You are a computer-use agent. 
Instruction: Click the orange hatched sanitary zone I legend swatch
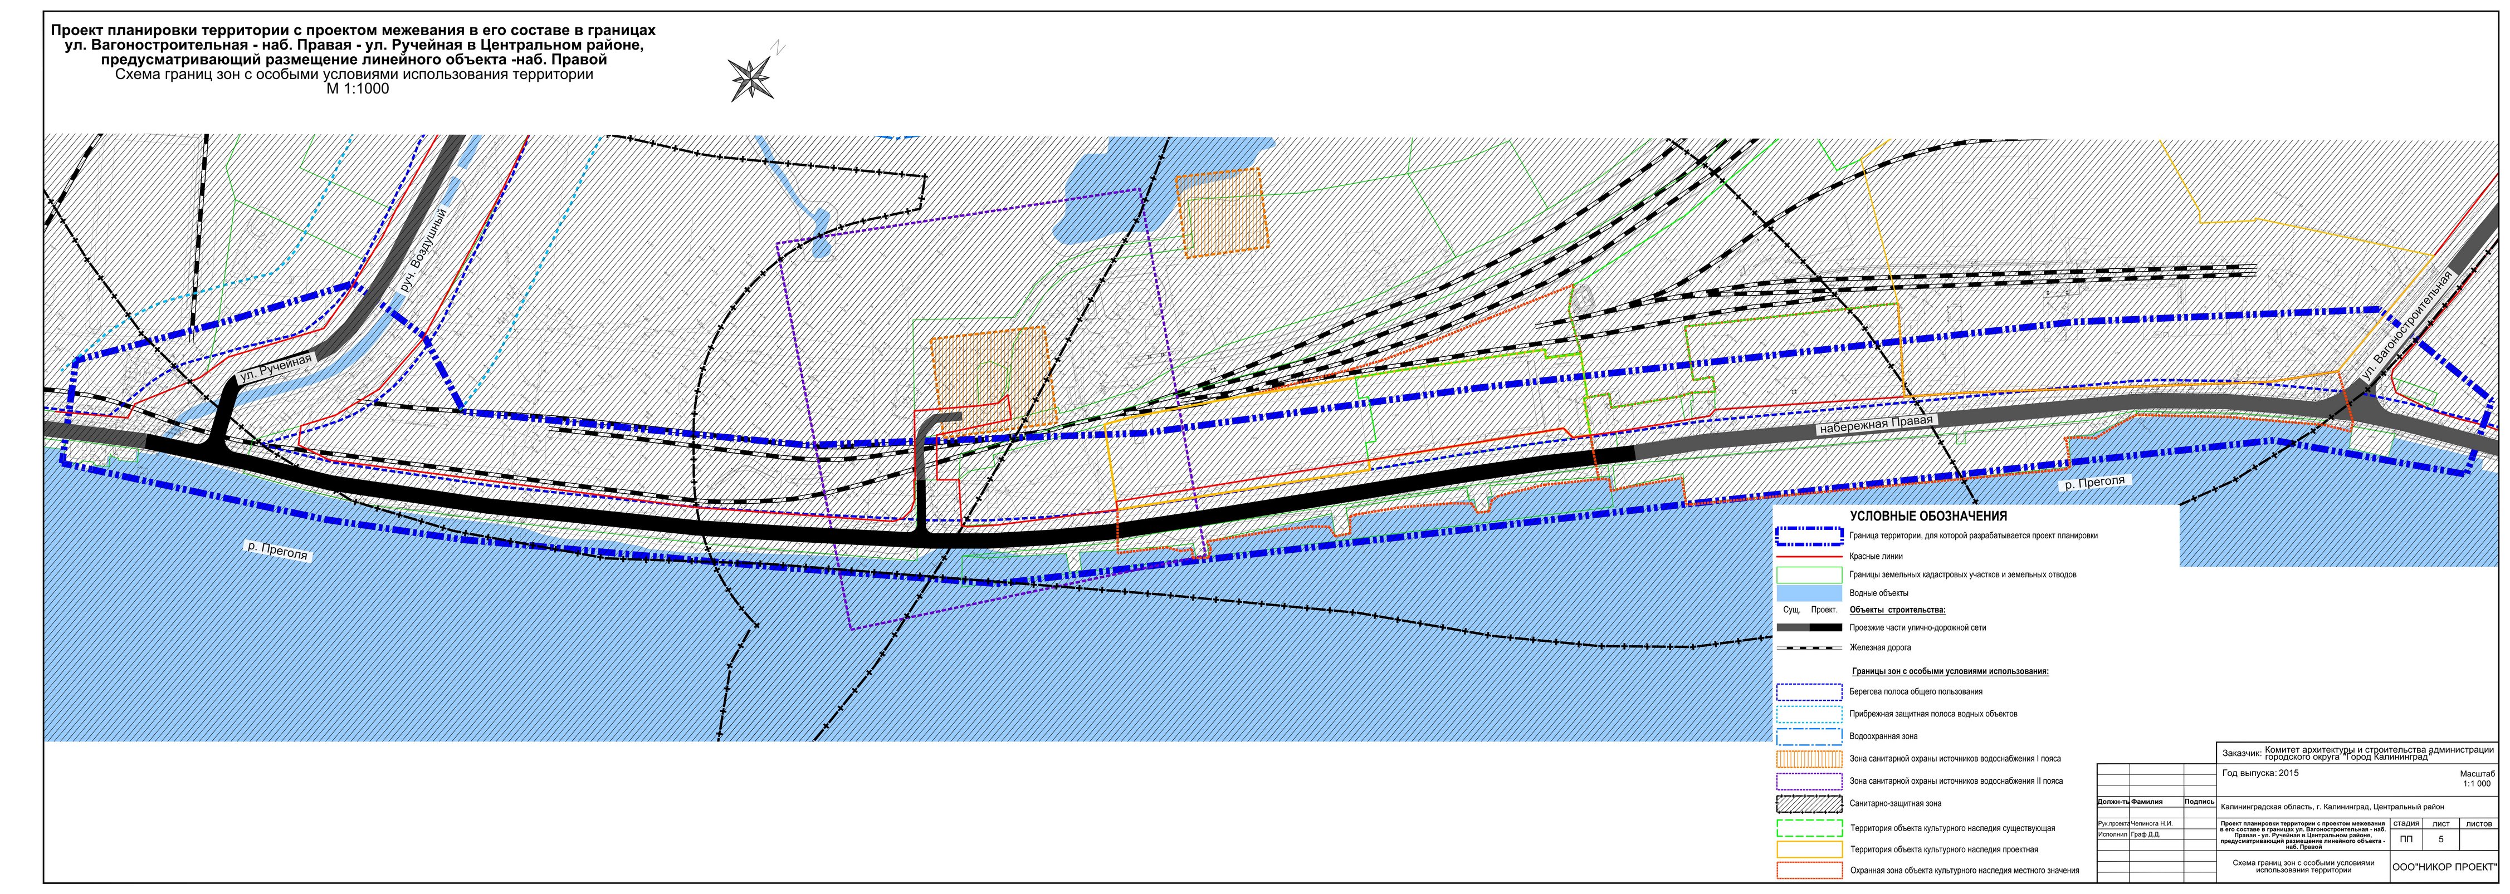point(1809,759)
